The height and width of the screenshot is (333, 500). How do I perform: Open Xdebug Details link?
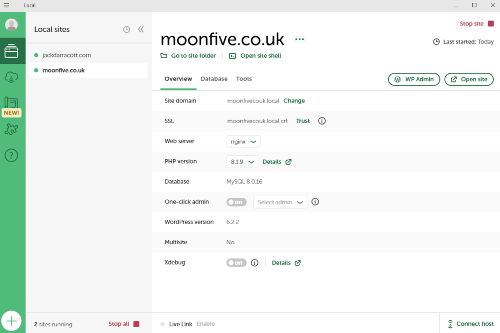pos(286,263)
